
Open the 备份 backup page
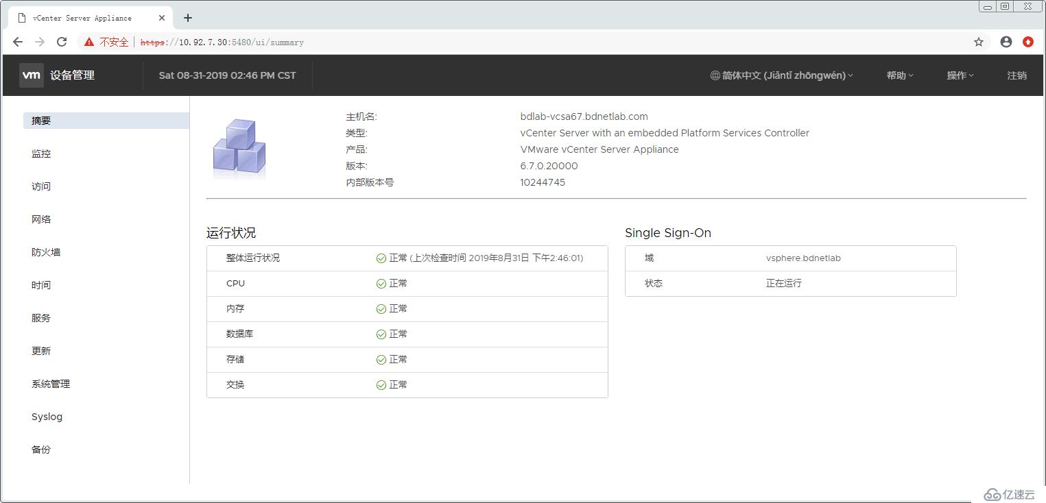click(x=41, y=450)
